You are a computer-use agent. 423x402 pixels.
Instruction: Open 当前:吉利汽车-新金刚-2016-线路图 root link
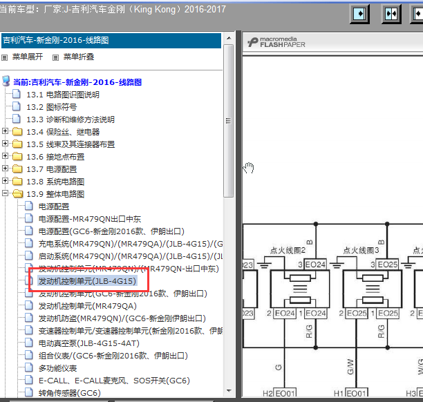[x=77, y=82]
